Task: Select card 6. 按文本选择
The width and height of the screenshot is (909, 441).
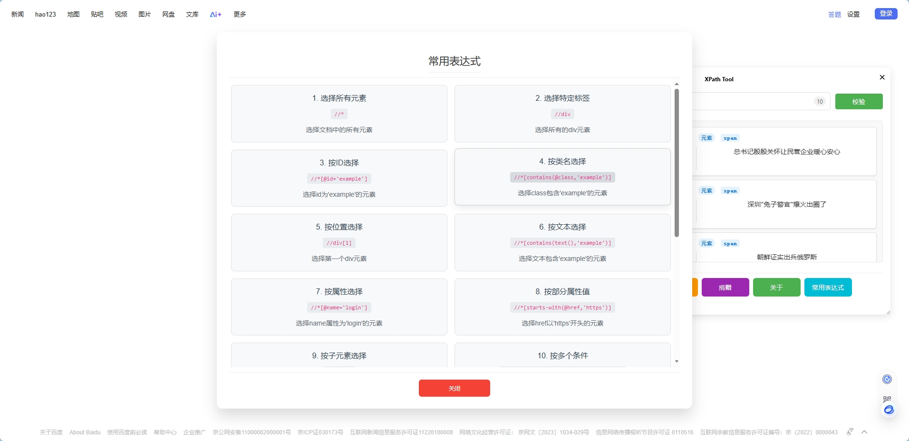Action: 562,242
